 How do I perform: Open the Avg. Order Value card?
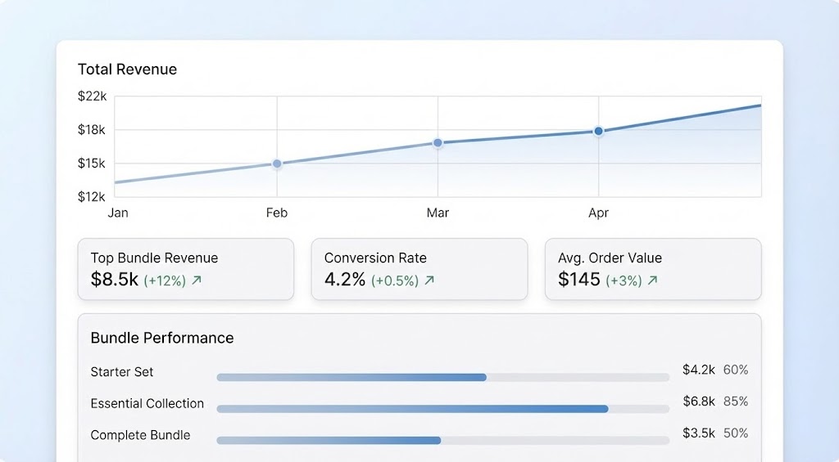click(x=652, y=269)
